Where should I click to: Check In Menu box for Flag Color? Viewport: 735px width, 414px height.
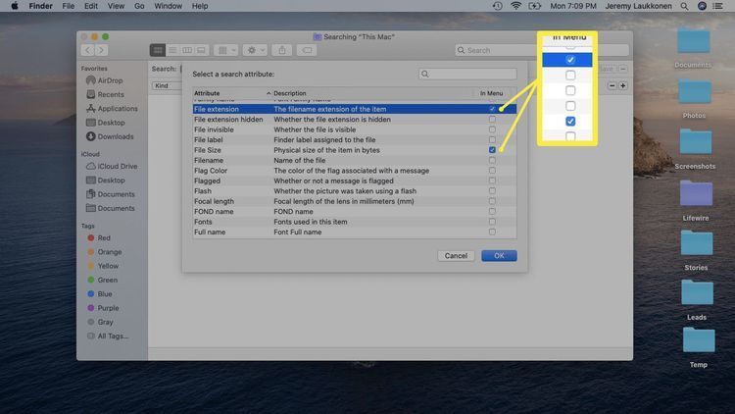(x=492, y=171)
